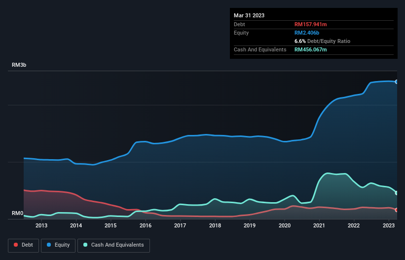Toggle the Debt legend button

(x=24, y=245)
